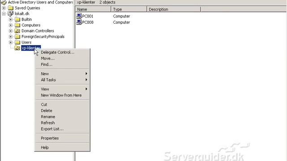Expand the Users container
Image resolution: width=287 pixels, height=161 pixels.
click(11, 42)
